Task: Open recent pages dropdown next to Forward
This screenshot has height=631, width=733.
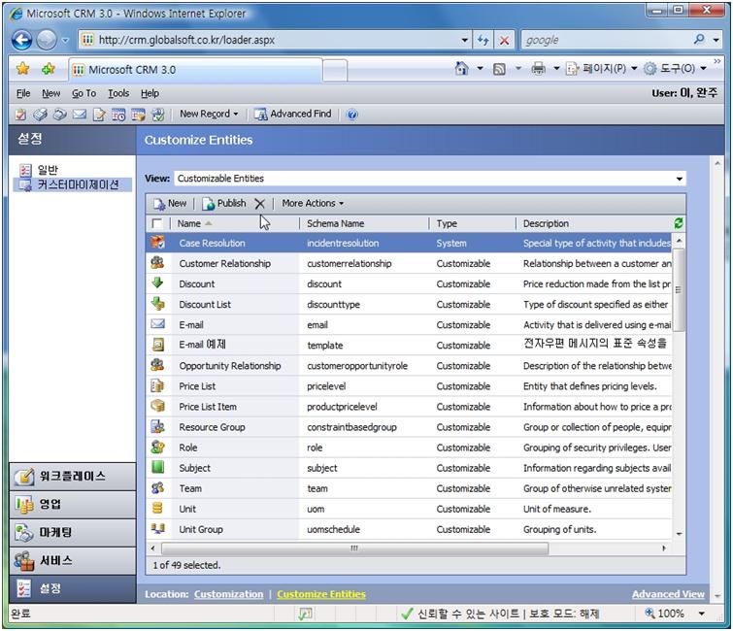Action: (65, 41)
